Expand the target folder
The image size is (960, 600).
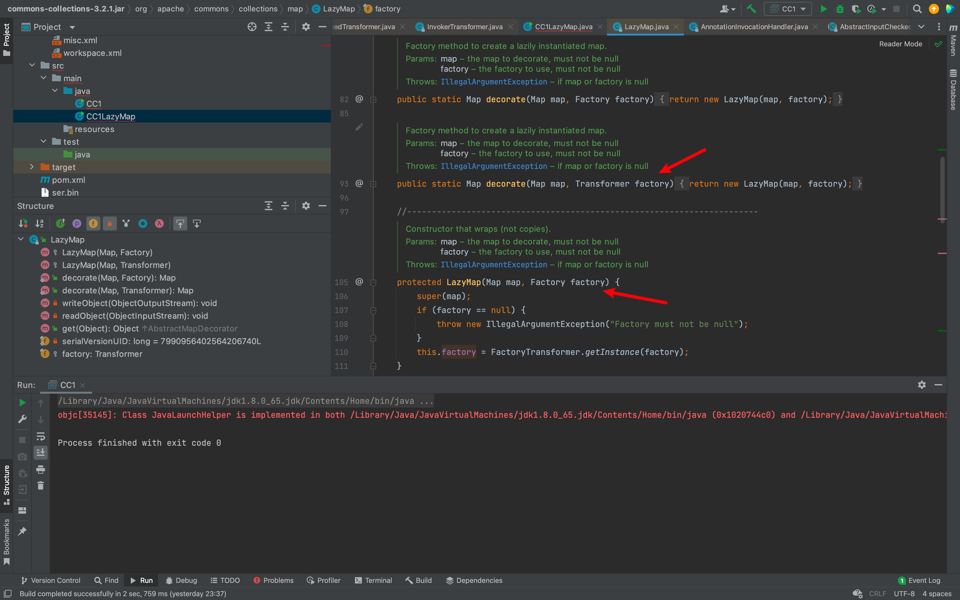[x=32, y=167]
